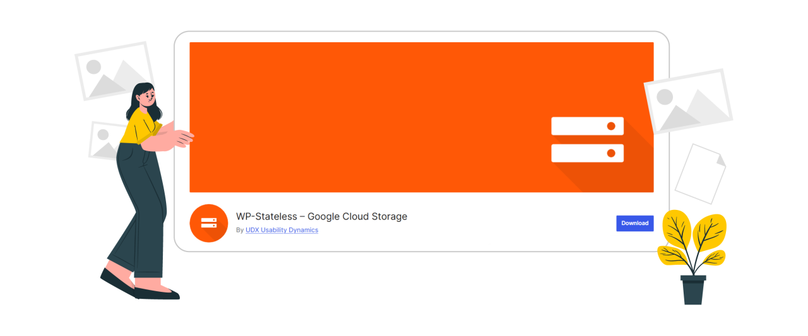Click the orange dot on upper server bar

pos(611,126)
